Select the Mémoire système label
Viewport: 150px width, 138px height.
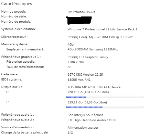(x=15, y=44)
